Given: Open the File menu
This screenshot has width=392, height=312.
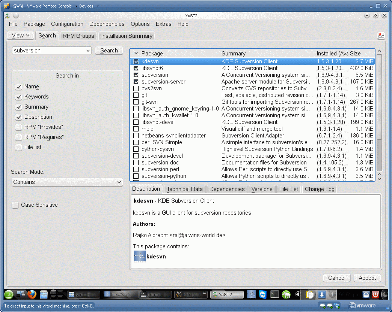Looking at the screenshot, I should click(13, 24).
